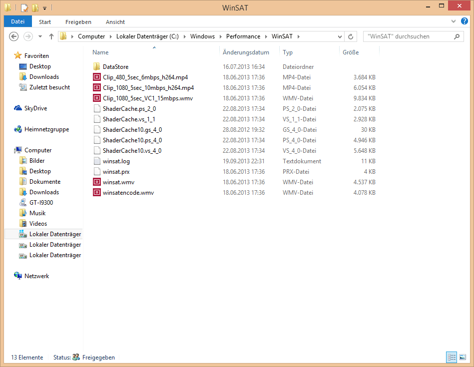Open Downloads under Favoriten
The width and height of the screenshot is (474, 367).
(44, 77)
